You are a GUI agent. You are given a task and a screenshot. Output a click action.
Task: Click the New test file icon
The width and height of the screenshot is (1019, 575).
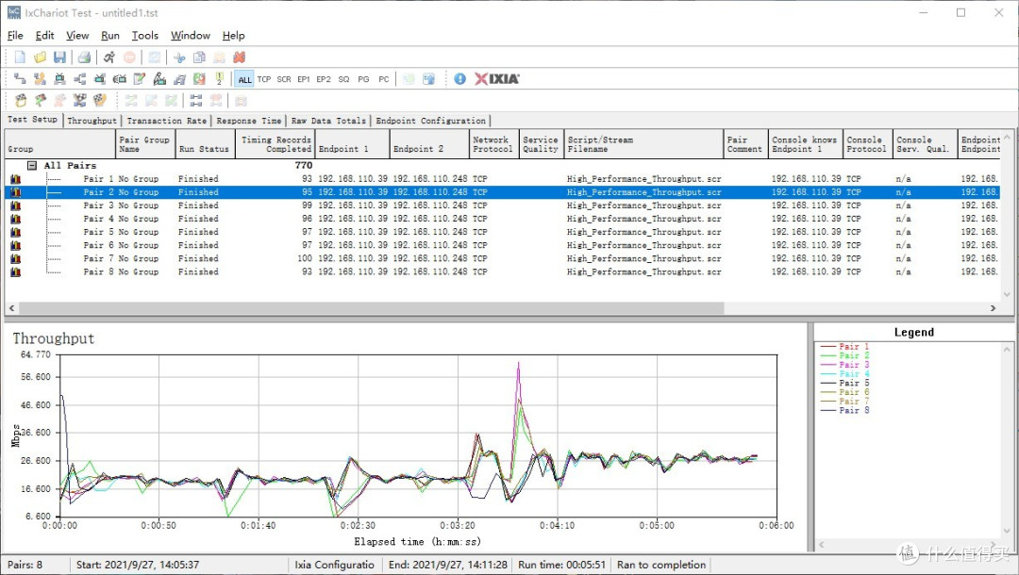coord(20,57)
